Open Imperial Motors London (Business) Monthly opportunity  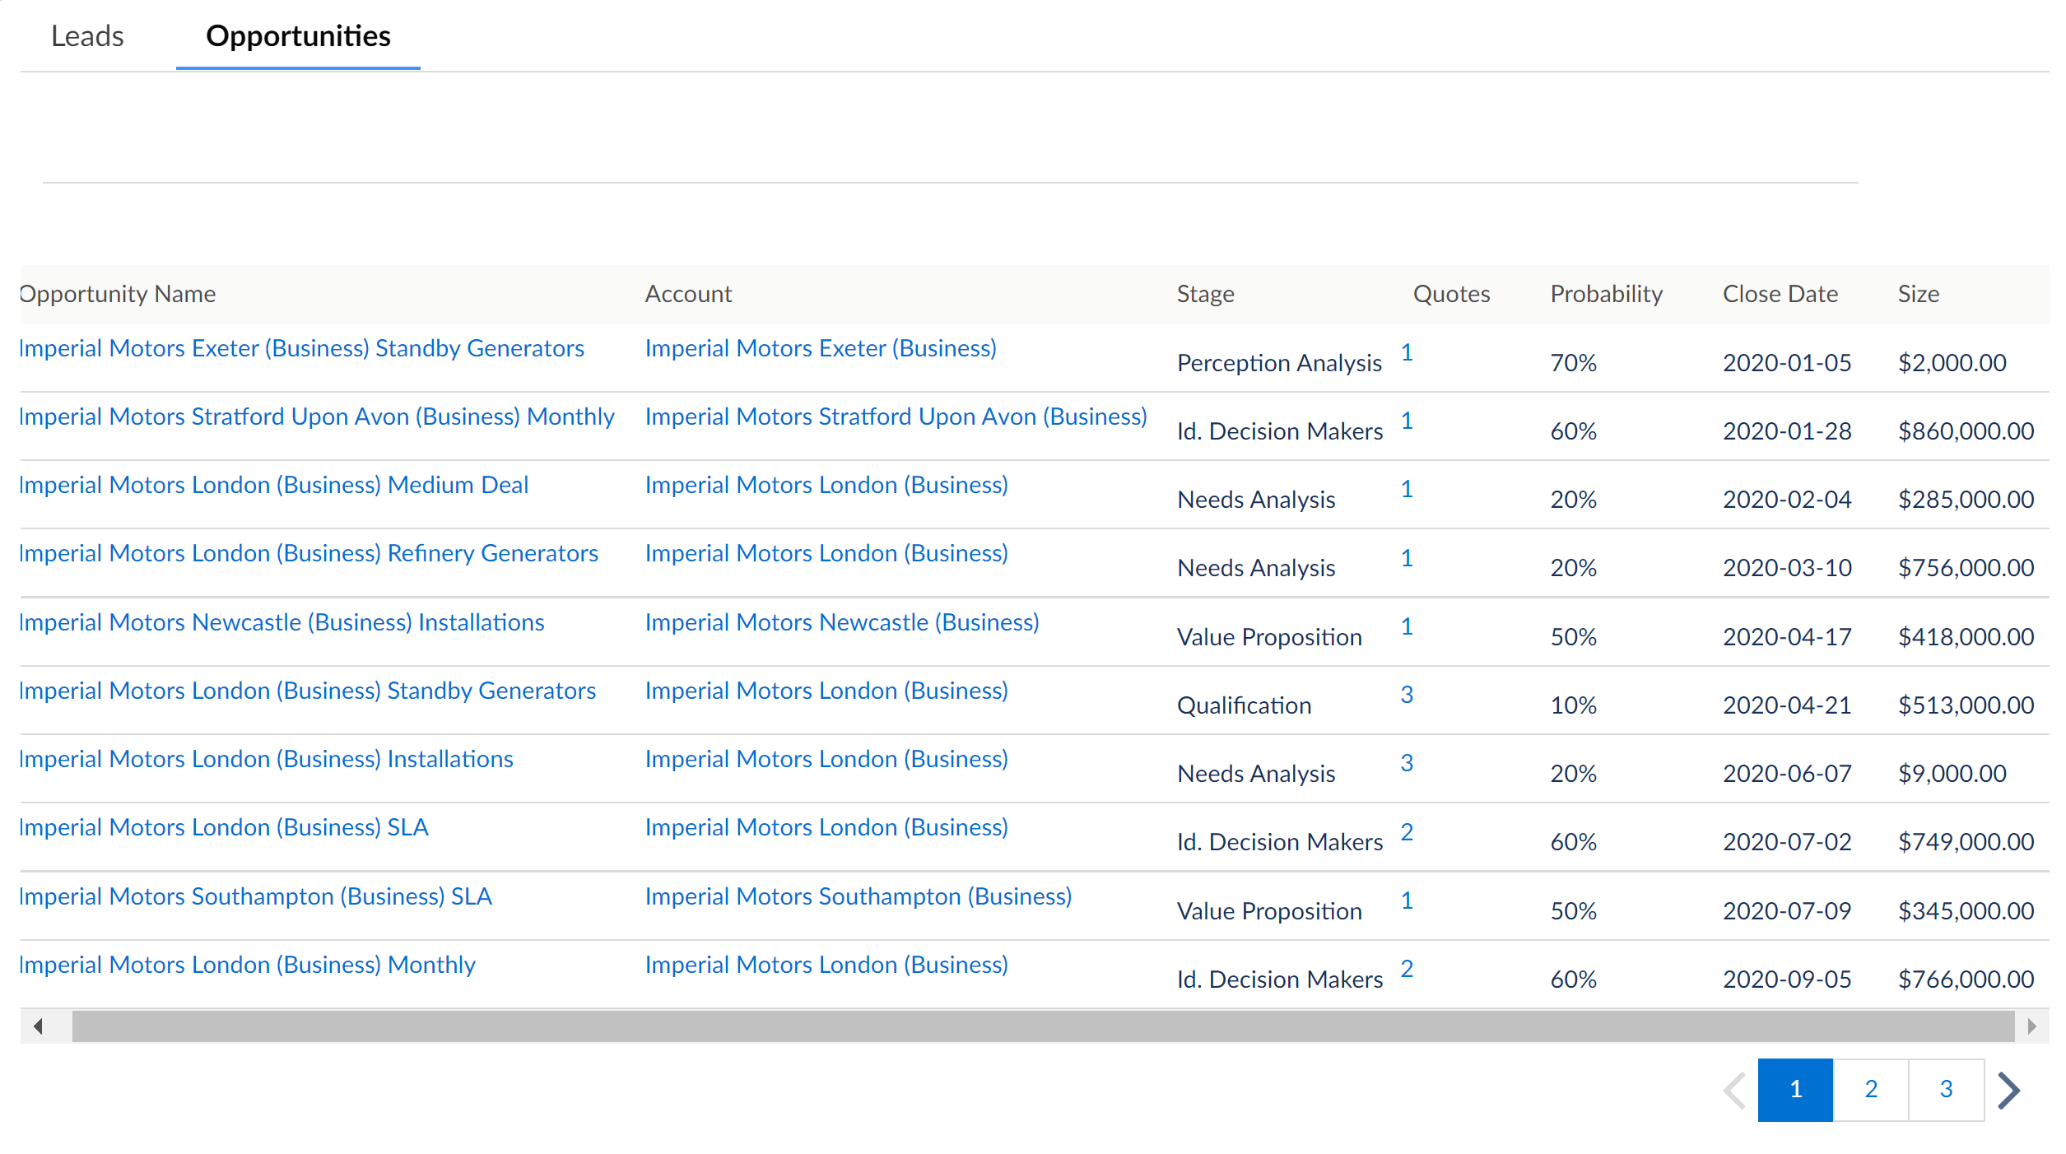pyautogui.click(x=247, y=965)
